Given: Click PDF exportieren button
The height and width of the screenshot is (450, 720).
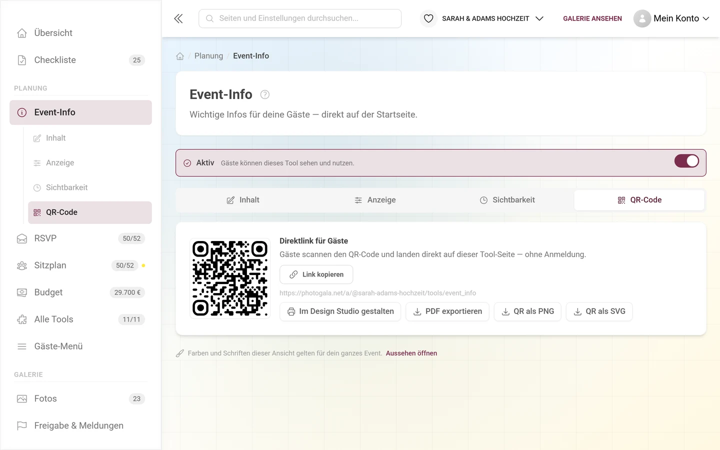Looking at the screenshot, I should (x=447, y=311).
